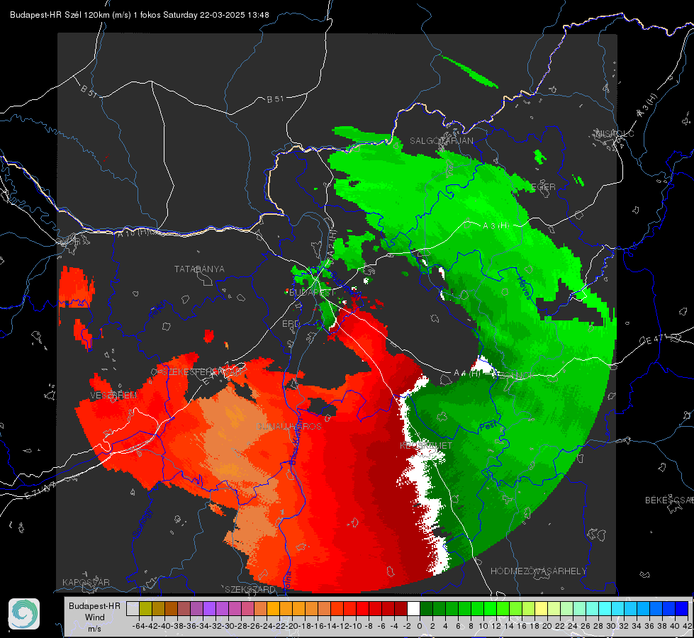
Task: Click the -64 value on the legend
Action: (x=138, y=627)
